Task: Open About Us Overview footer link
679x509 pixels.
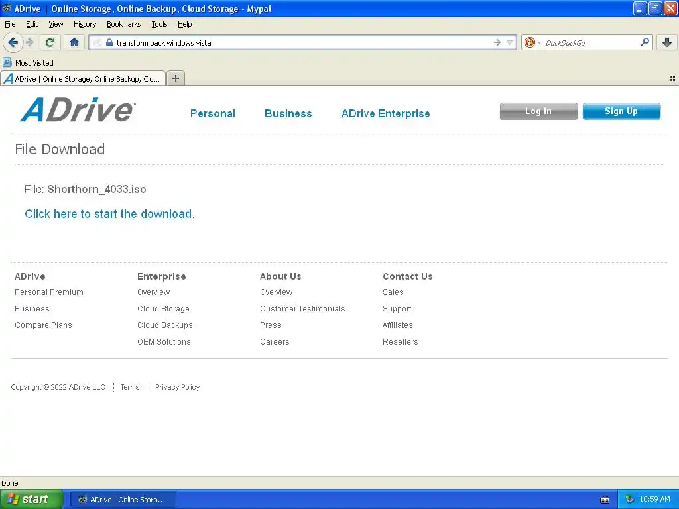Action: (277, 292)
